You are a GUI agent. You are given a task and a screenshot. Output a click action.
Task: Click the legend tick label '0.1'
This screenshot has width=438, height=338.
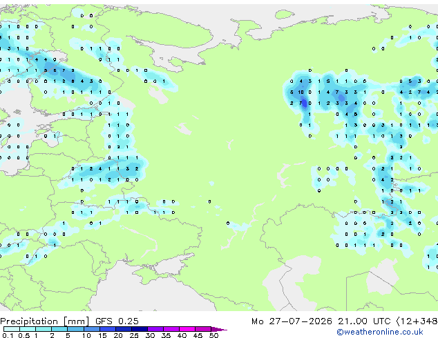click(x=8, y=335)
